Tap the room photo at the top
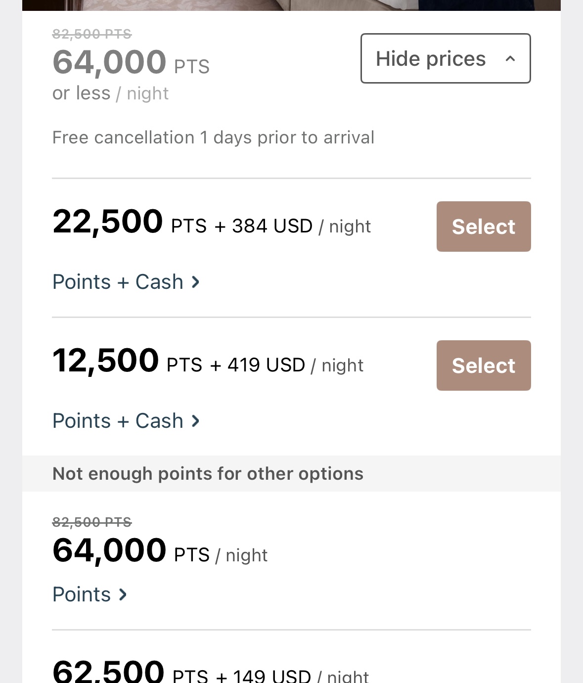Screen dimensions: 583x683 pyautogui.click(x=291, y=5)
